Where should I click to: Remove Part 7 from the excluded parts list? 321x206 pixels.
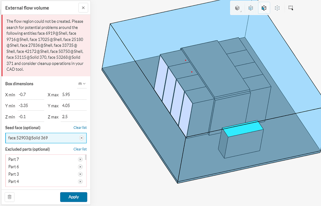[x=80, y=159]
